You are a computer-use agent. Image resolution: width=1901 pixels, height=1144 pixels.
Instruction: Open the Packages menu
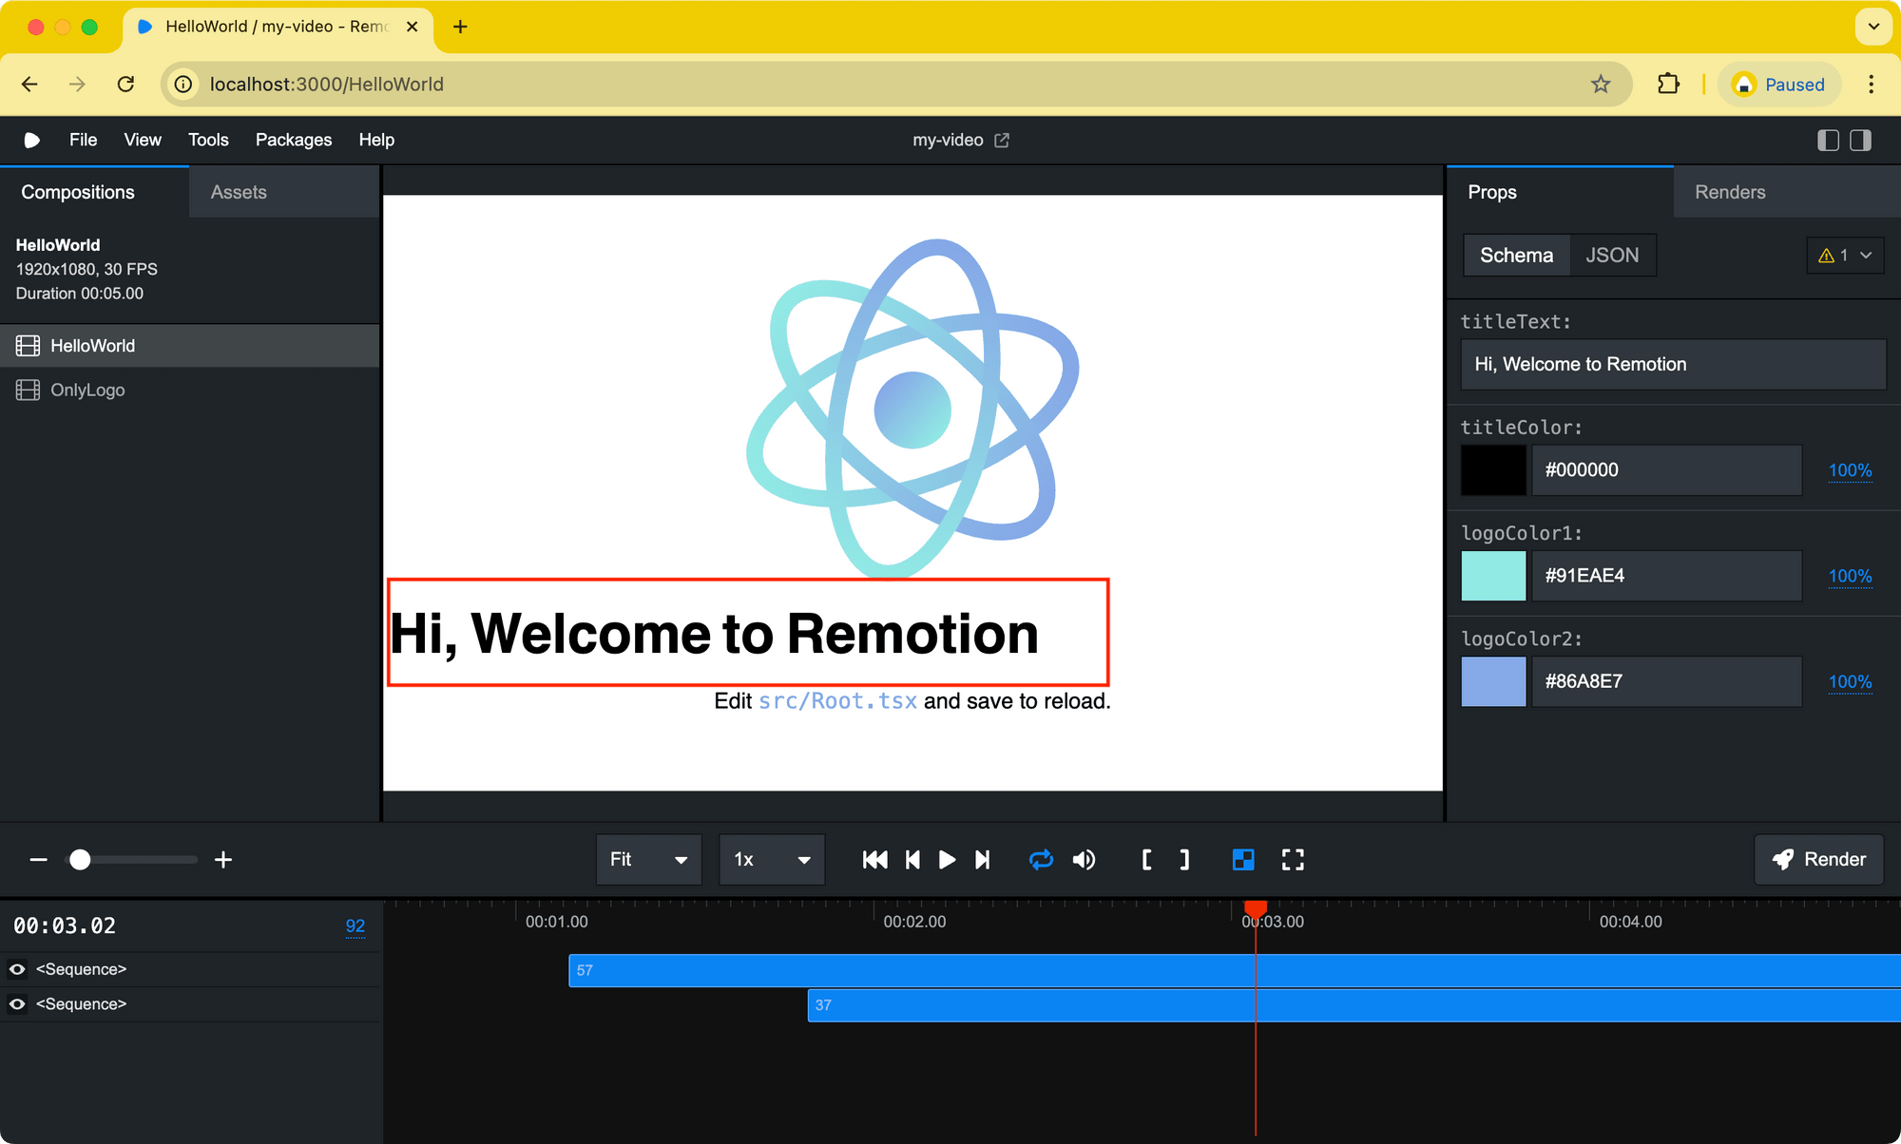(294, 140)
